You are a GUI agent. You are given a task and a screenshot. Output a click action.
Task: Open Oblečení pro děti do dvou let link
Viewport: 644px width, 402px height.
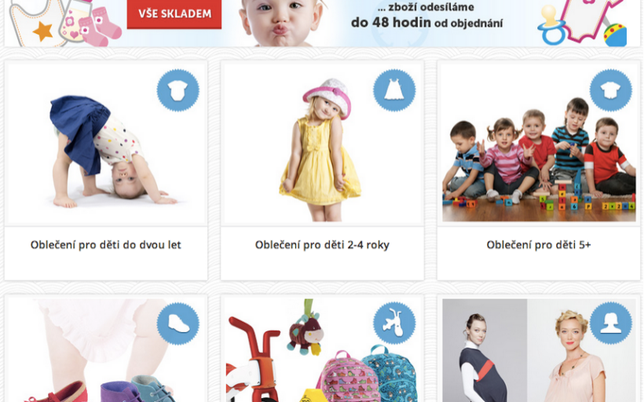pyautogui.click(x=105, y=245)
